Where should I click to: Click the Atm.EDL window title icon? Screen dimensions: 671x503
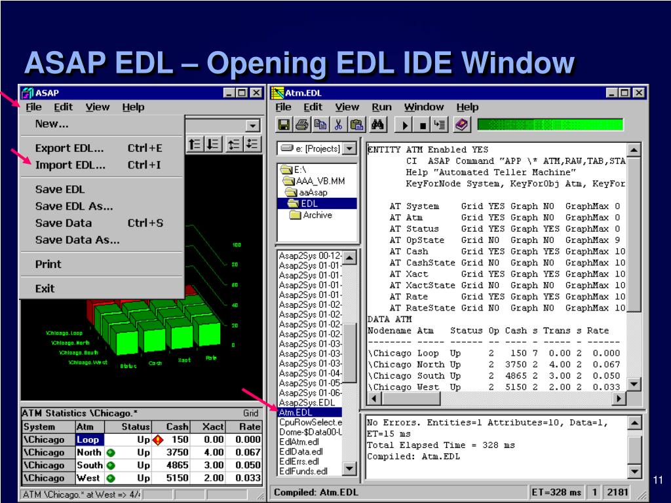[278, 93]
